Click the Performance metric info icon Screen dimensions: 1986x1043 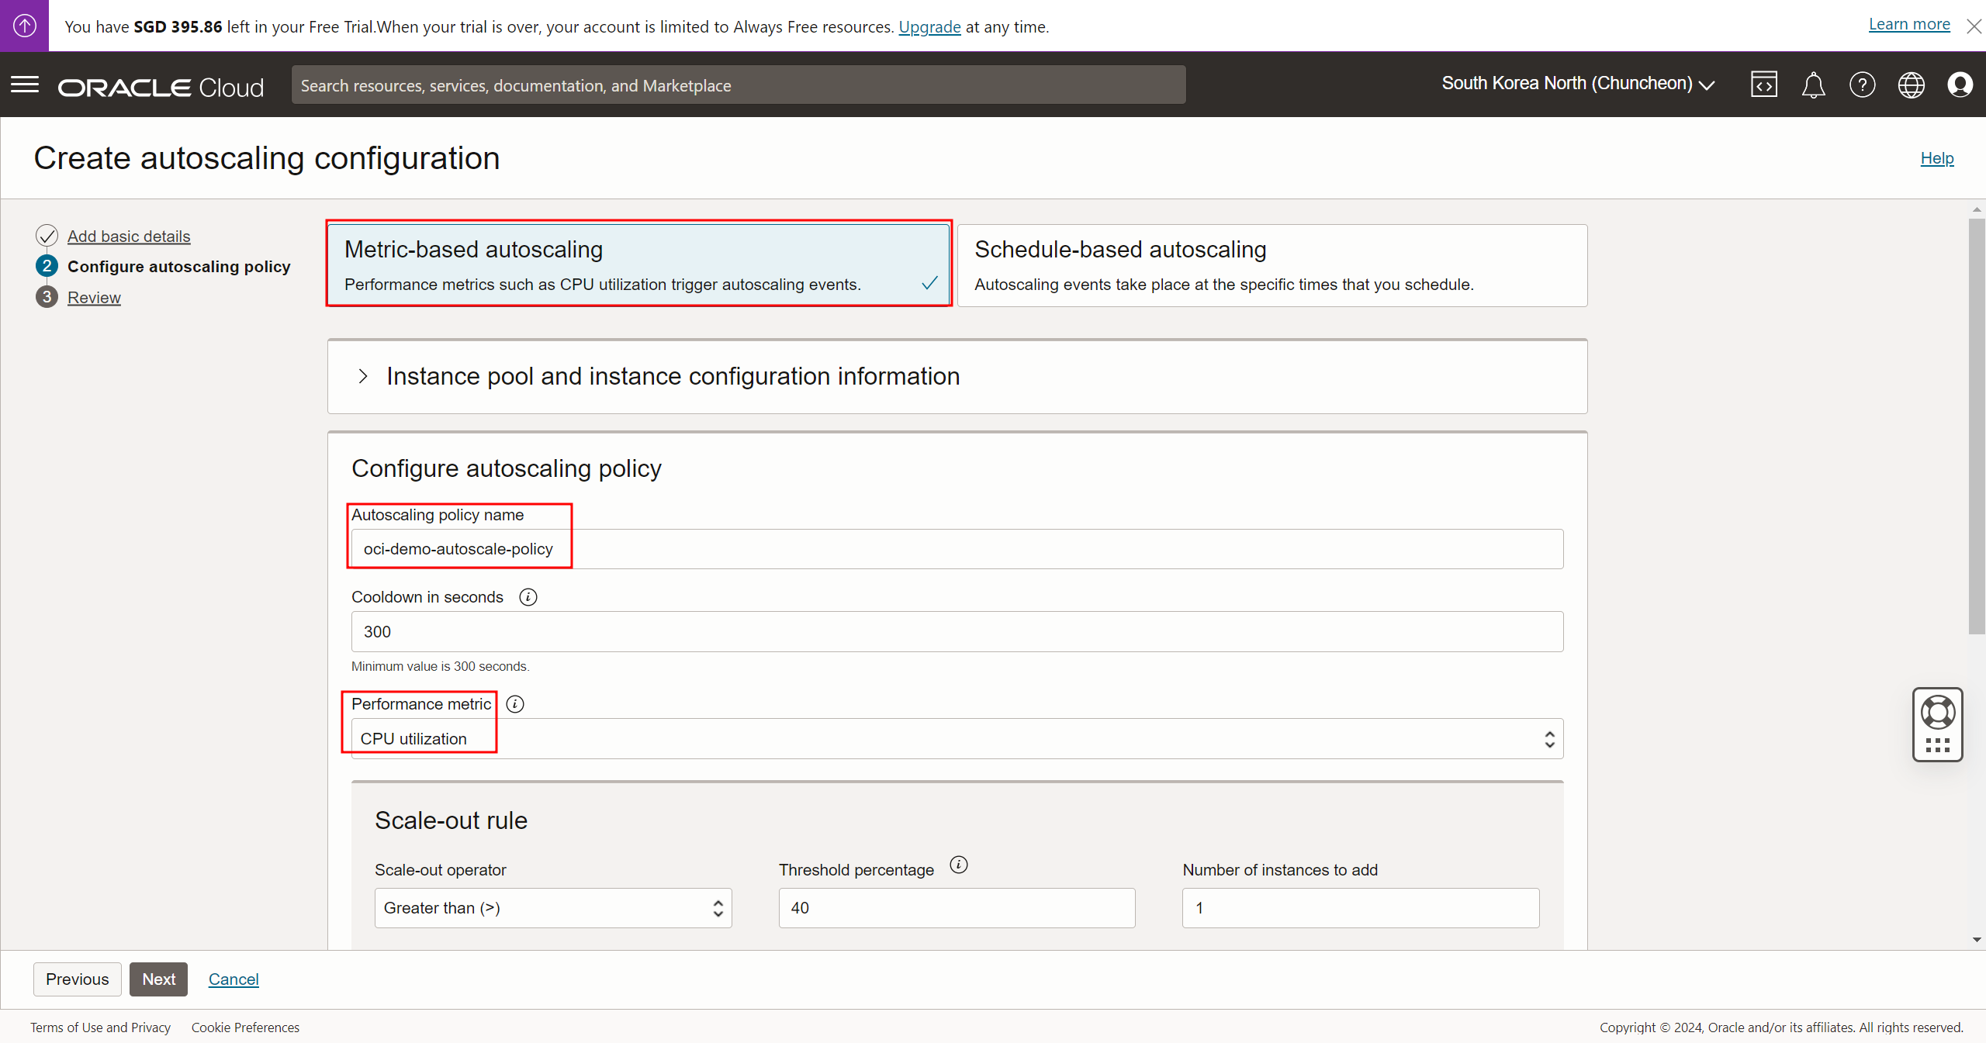pos(515,704)
